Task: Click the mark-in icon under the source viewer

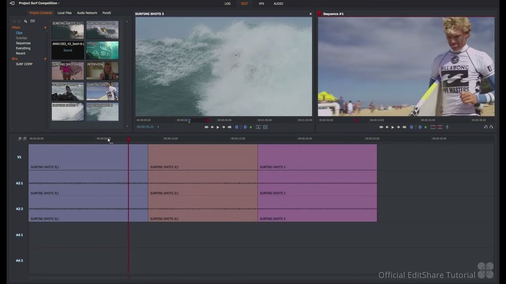Action: [237, 127]
